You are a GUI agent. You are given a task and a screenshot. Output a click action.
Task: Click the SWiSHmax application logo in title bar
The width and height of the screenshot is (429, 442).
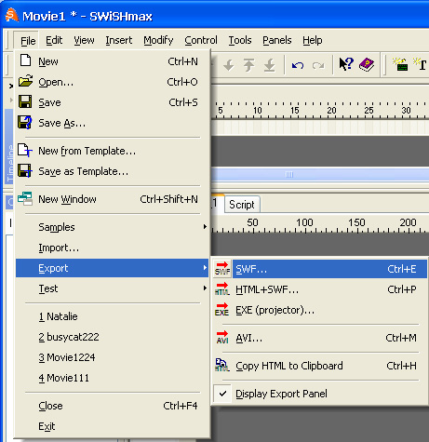point(12,15)
